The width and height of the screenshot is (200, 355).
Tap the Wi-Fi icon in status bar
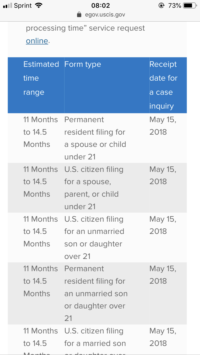(x=39, y=5)
